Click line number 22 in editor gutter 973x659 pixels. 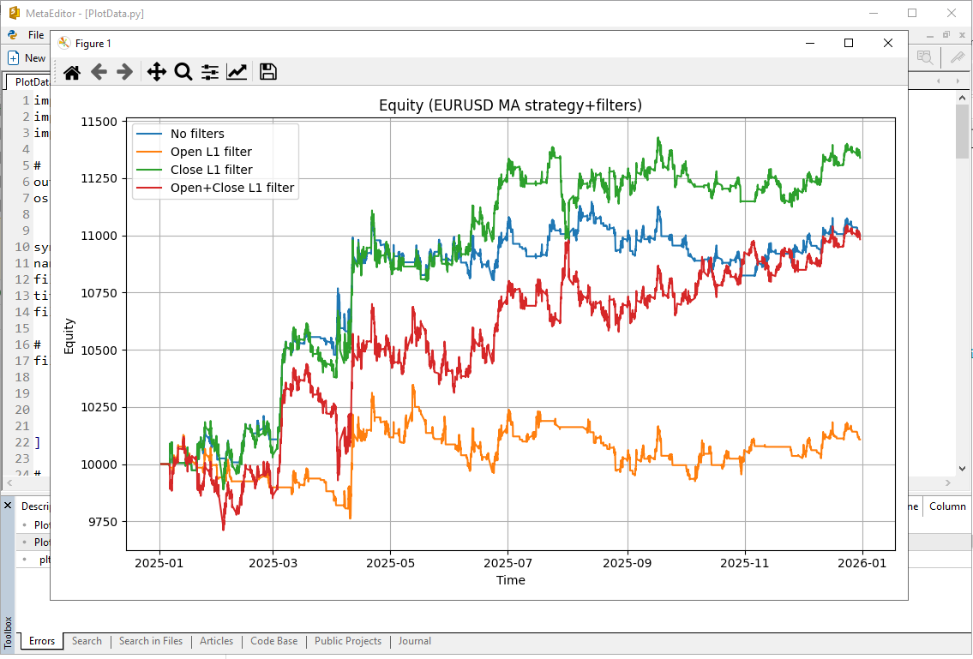click(22, 442)
